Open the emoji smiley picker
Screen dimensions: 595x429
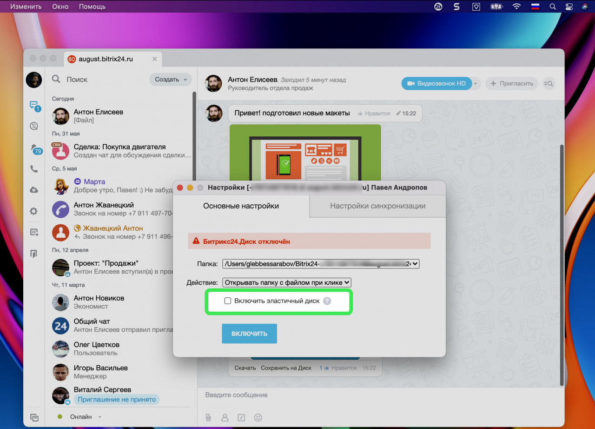click(258, 417)
